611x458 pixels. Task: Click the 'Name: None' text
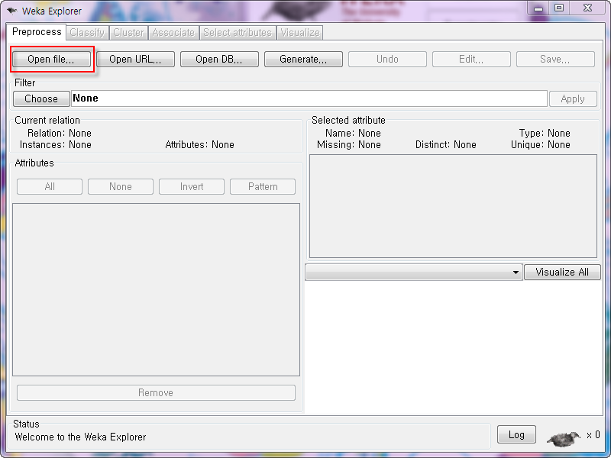[x=353, y=133]
